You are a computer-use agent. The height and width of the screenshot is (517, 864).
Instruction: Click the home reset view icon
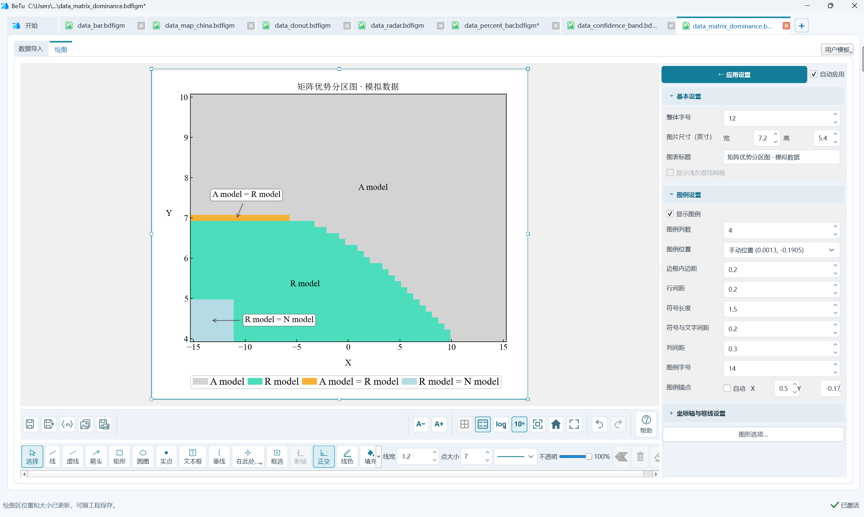[556, 424]
